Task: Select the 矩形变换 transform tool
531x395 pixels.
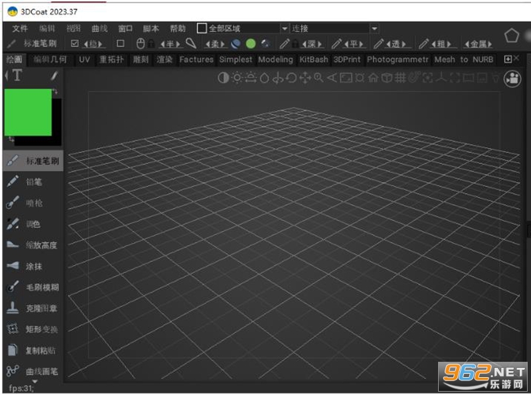Action: 33,329
